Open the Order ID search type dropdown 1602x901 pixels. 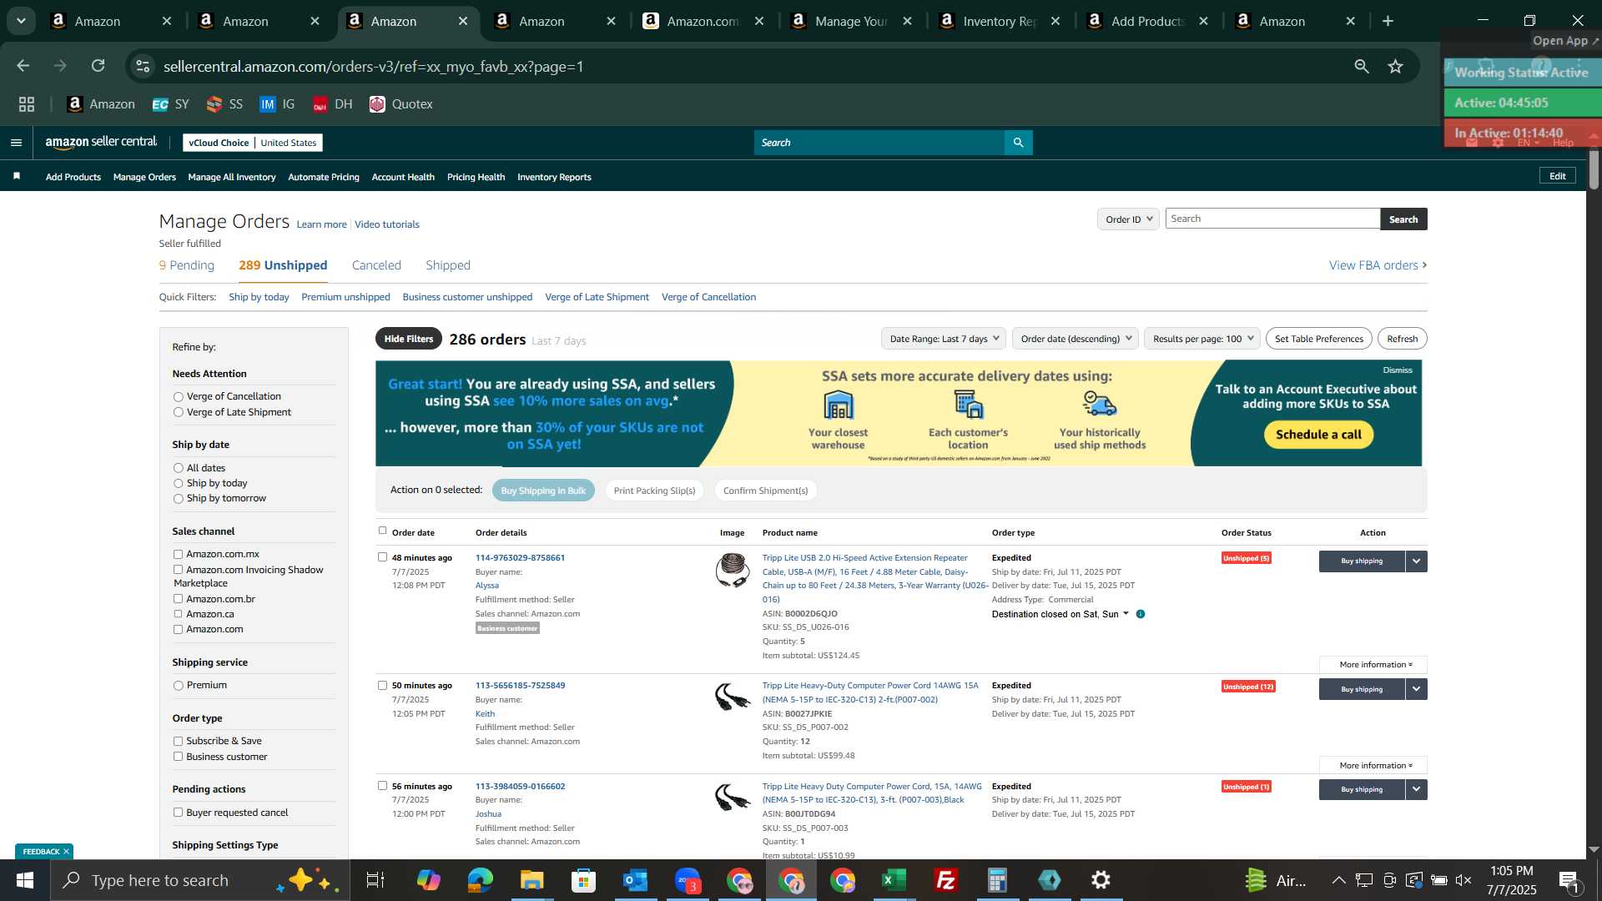pos(1128,219)
